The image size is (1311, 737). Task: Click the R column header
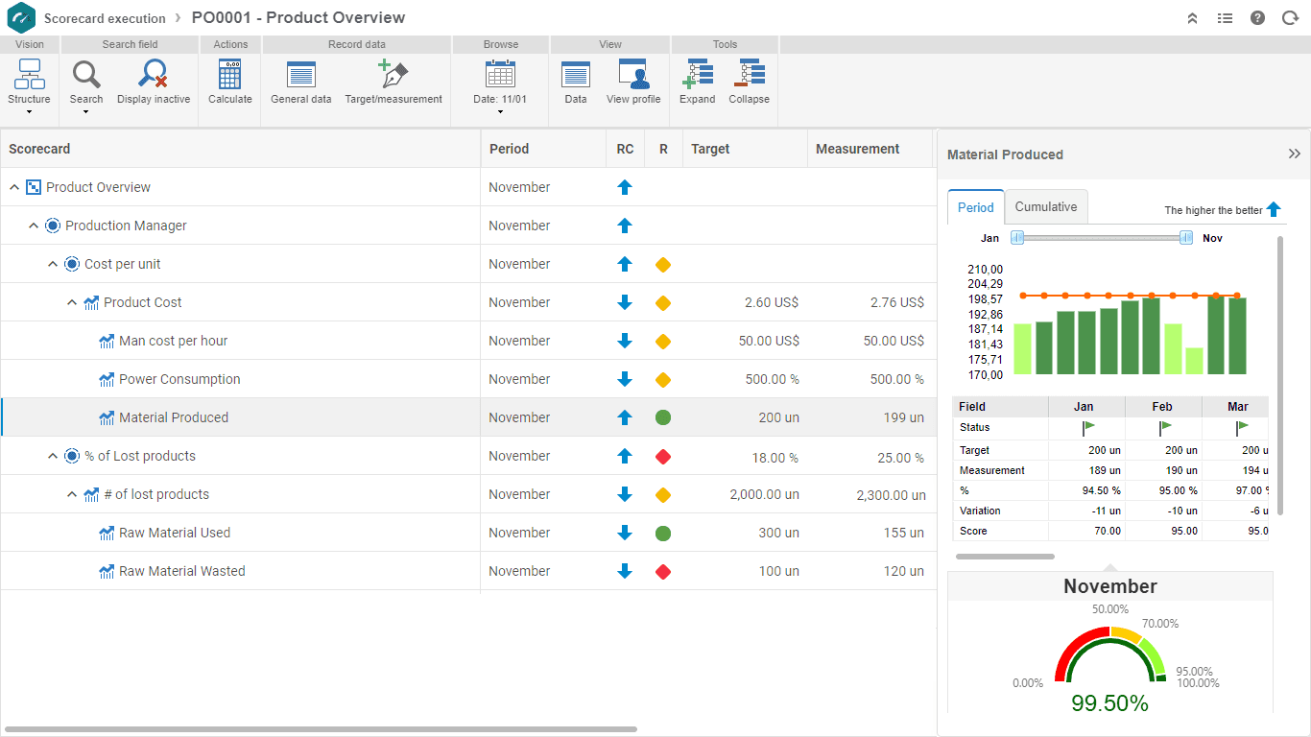663,149
